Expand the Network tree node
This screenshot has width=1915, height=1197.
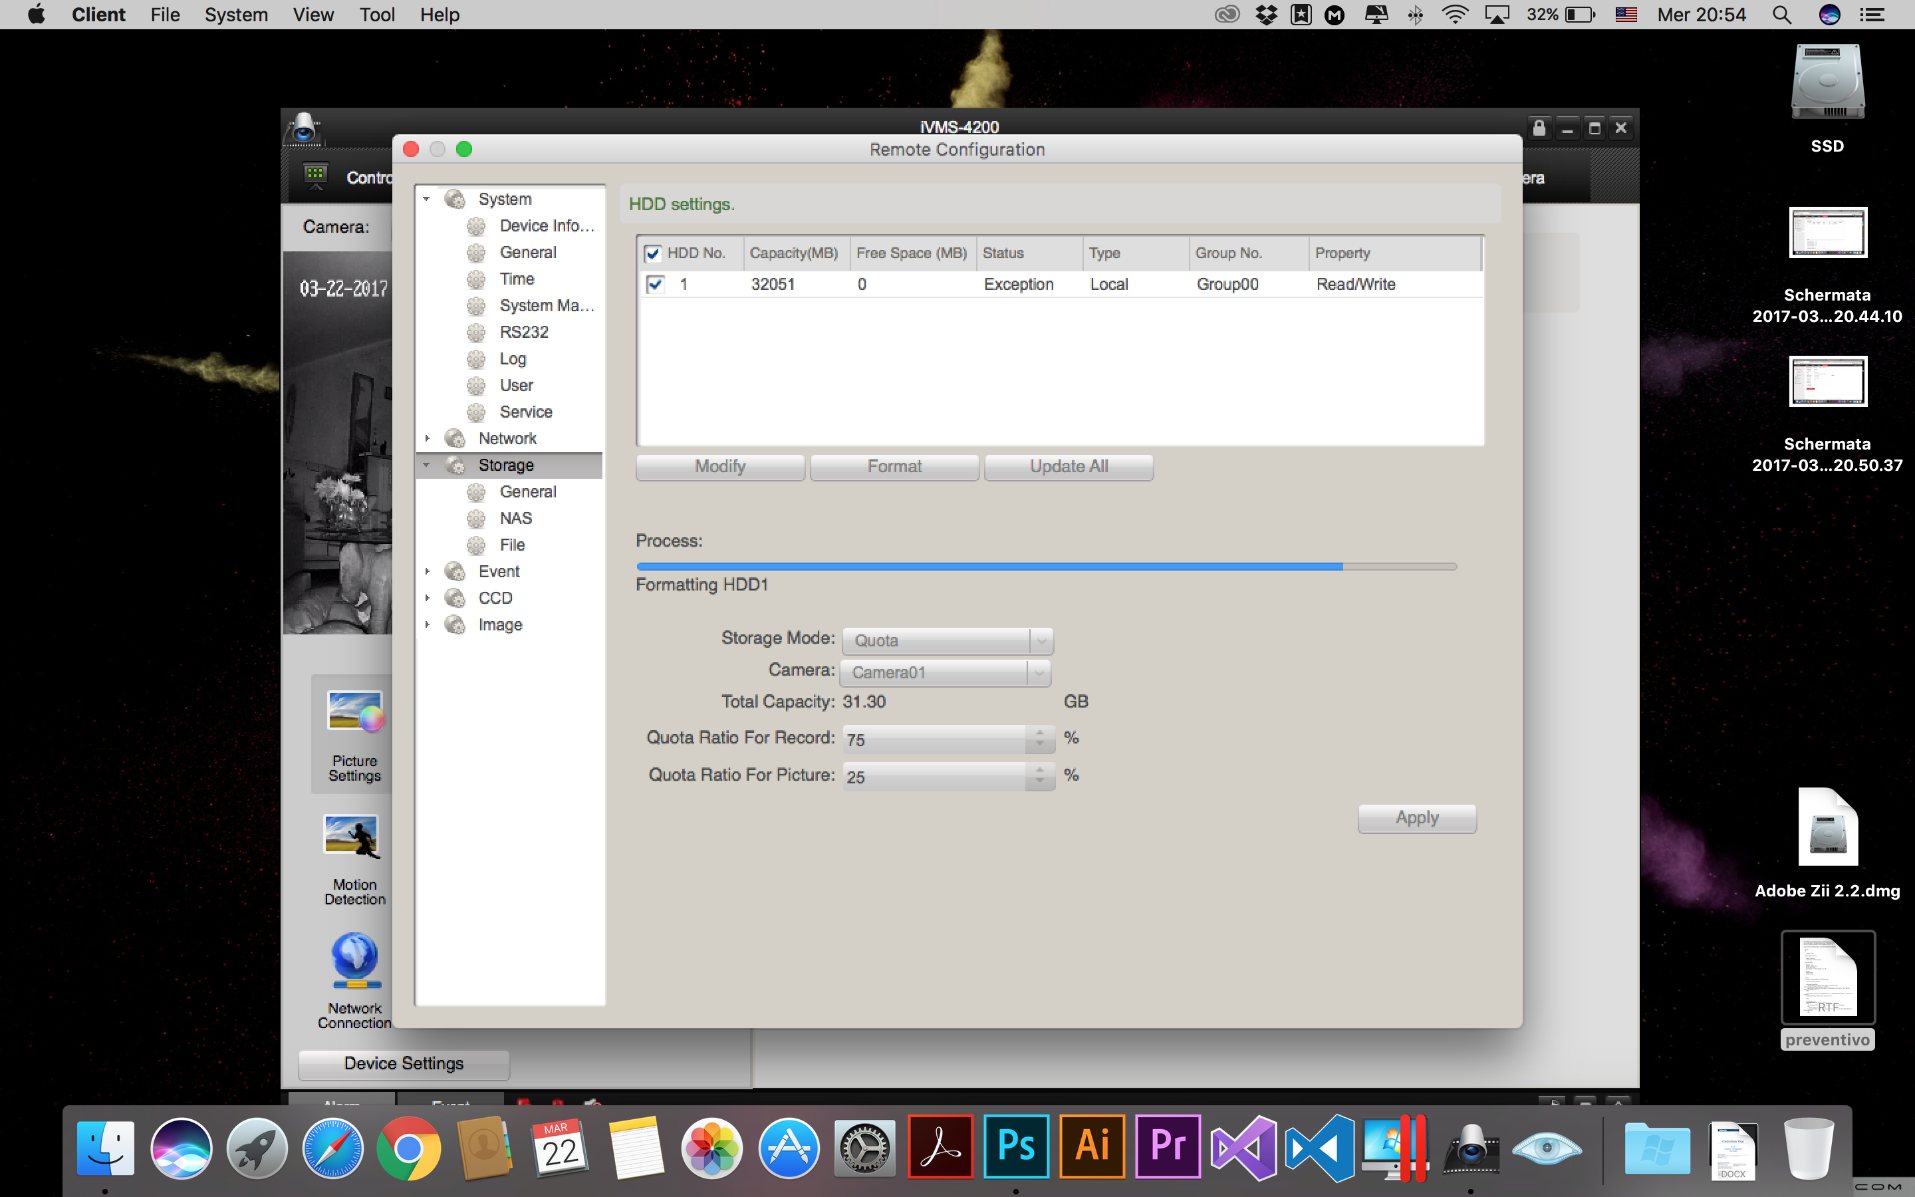pyautogui.click(x=428, y=439)
